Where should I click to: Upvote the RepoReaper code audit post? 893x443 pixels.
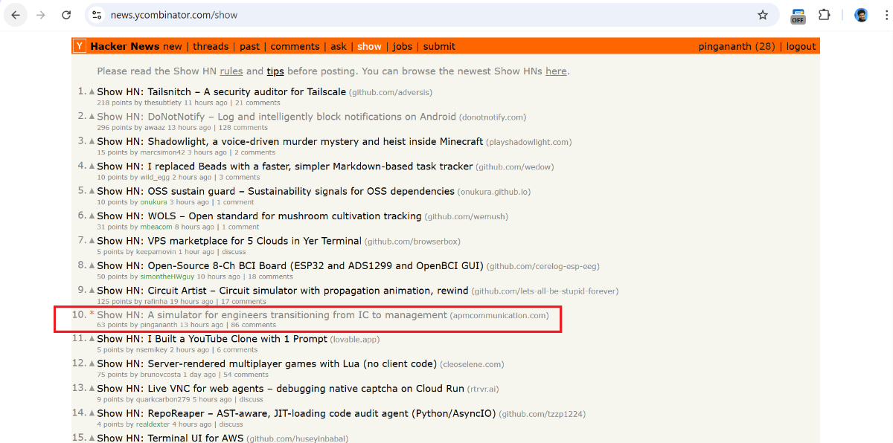(92, 413)
